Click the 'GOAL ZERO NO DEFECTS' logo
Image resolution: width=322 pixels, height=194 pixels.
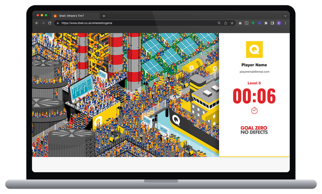(254, 130)
